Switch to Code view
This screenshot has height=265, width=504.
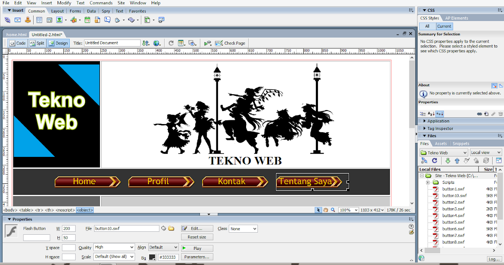[x=18, y=43]
